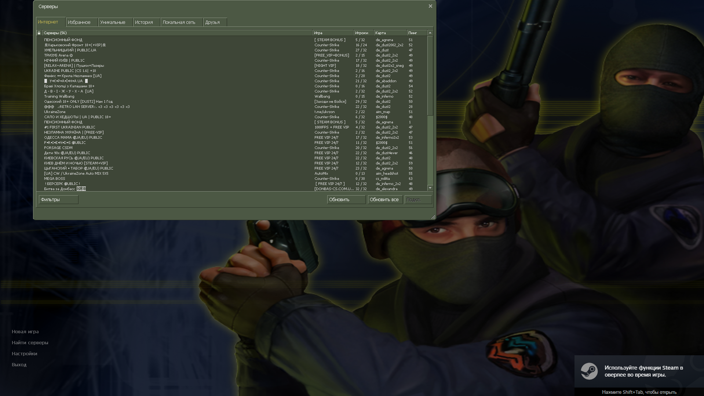Sort servers by the password lock icon
The image size is (704, 396).
point(39,33)
